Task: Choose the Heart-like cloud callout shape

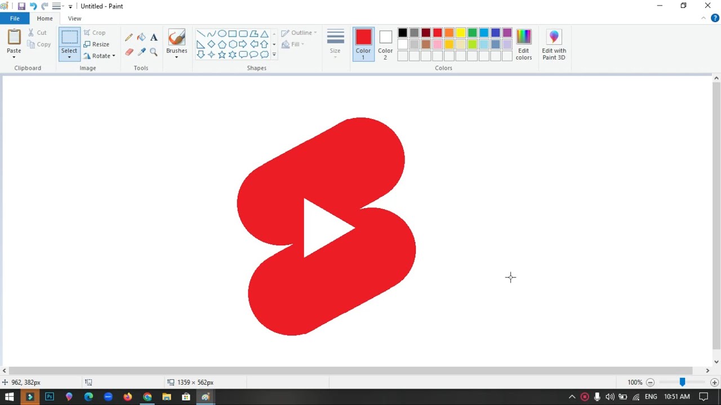Action: click(264, 55)
